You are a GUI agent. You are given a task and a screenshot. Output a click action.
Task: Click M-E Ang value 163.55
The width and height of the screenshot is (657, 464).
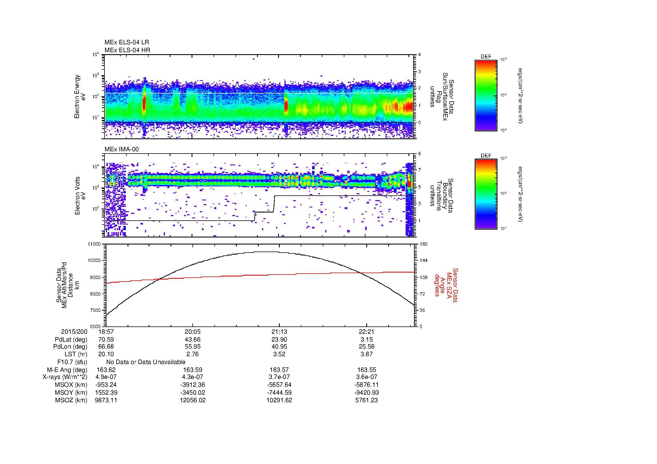[x=367, y=370]
